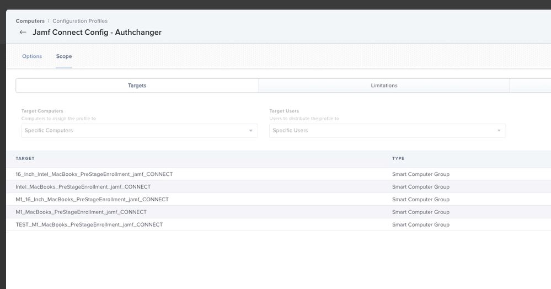Click Smart Computer Group in M1_MacBooks row
The width and height of the screenshot is (551, 289).
point(421,212)
